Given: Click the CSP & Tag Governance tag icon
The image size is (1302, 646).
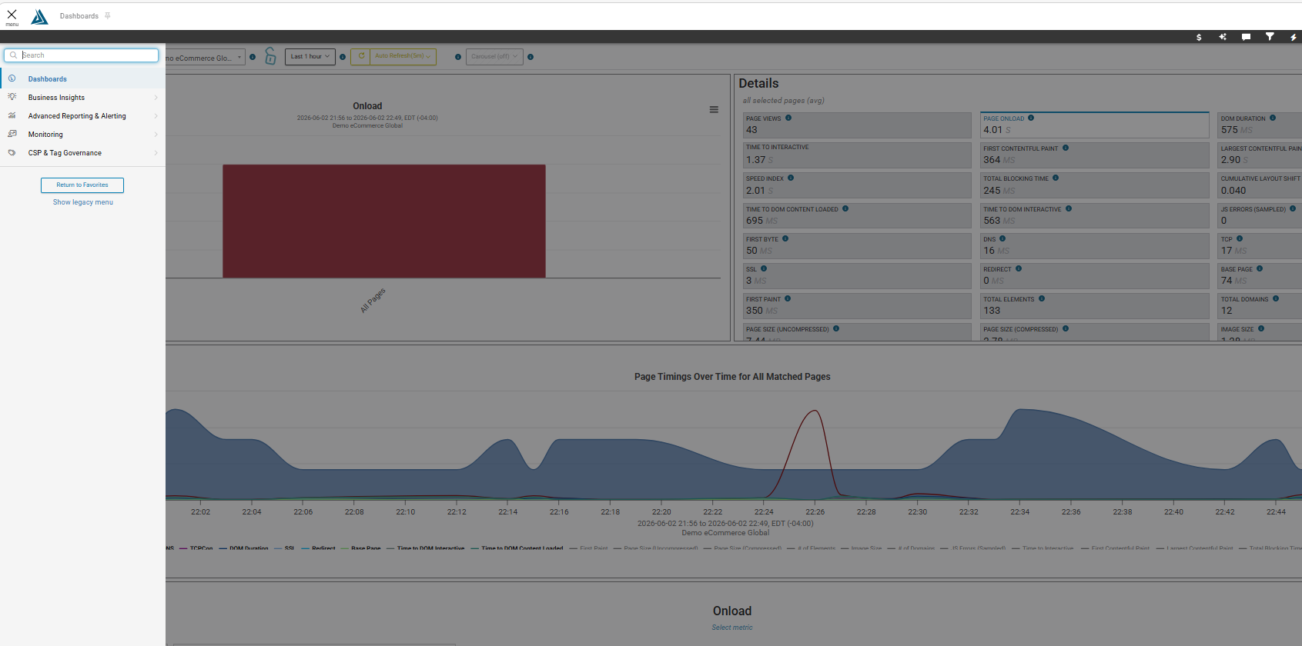Looking at the screenshot, I should [x=12, y=152].
